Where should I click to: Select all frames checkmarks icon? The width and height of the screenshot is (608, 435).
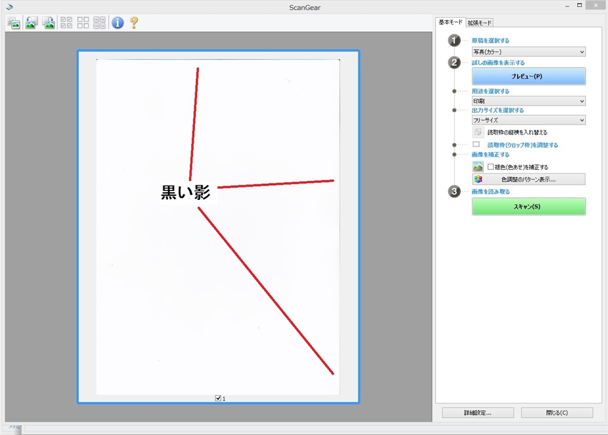pos(66,23)
